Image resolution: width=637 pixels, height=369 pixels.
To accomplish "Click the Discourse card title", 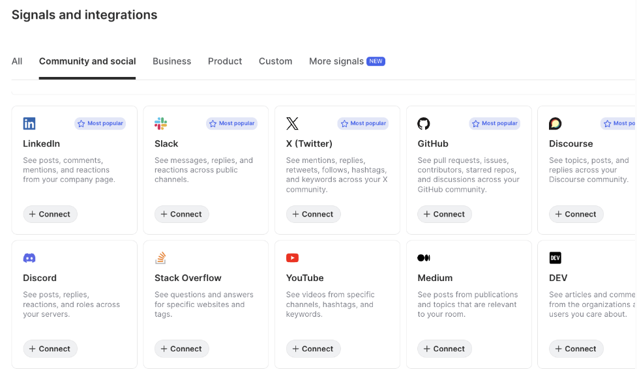I will coord(570,144).
